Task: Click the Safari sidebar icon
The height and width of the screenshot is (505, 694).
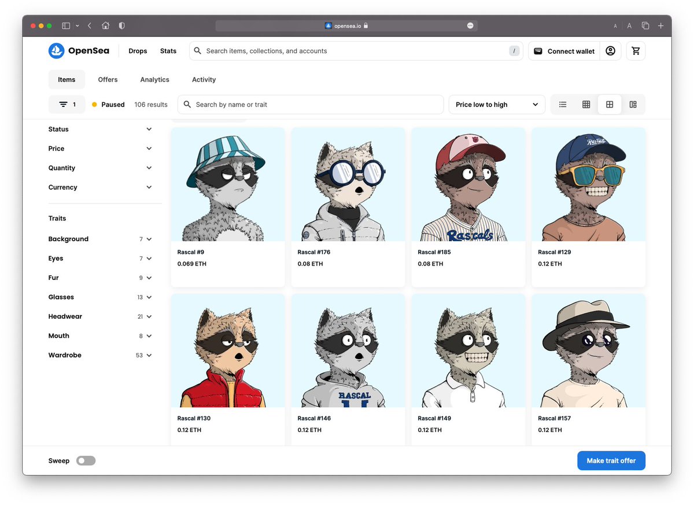Action: [66, 25]
